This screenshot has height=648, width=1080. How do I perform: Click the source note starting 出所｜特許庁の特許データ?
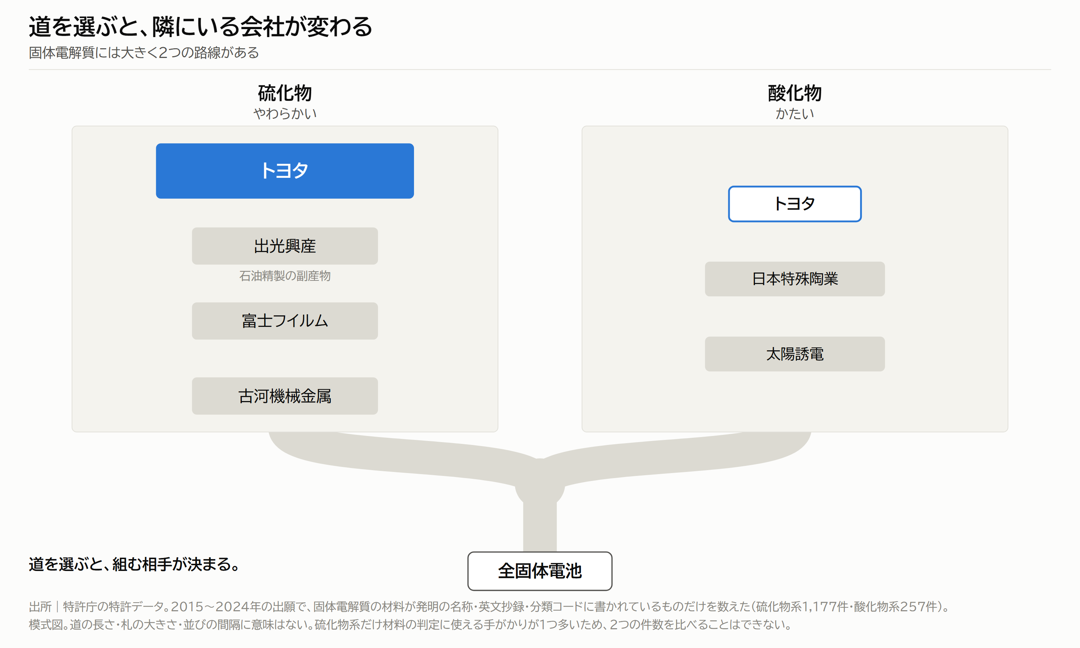(x=490, y=607)
